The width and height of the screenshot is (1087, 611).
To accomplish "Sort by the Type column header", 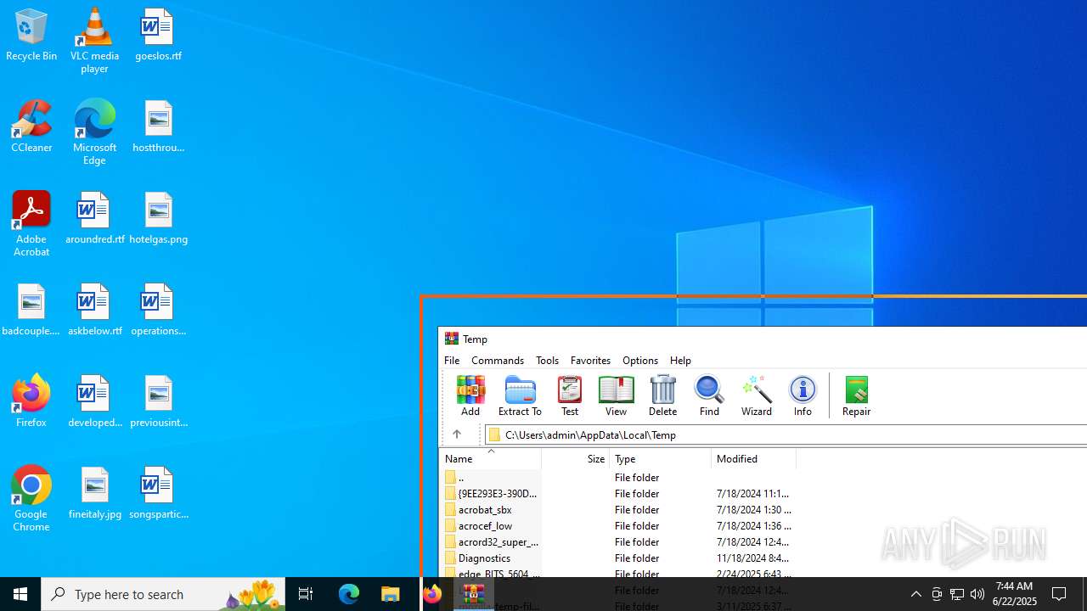I will click(x=660, y=458).
